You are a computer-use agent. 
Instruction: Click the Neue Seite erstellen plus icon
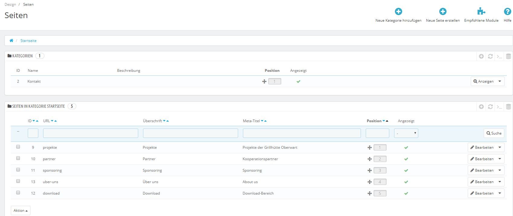pyautogui.click(x=443, y=11)
